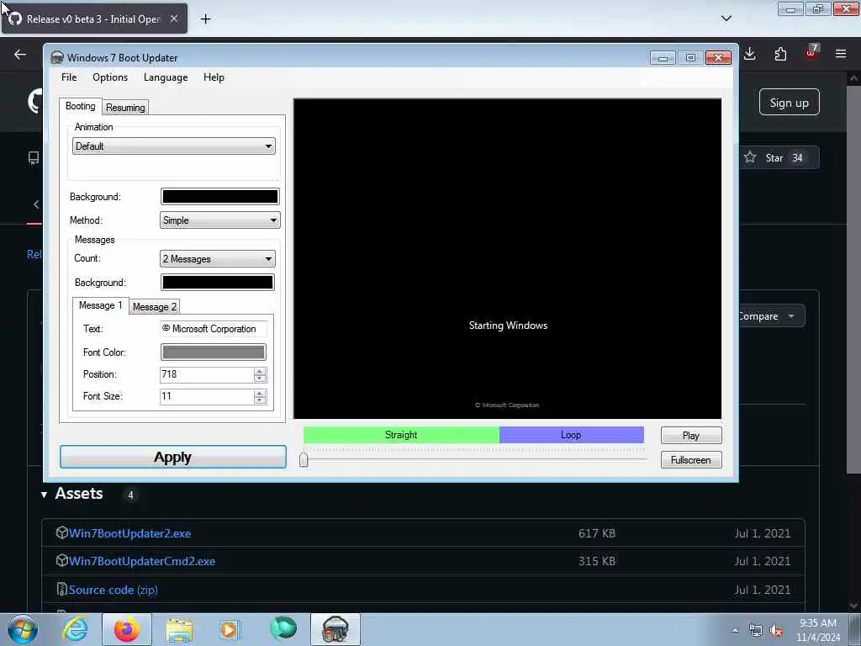861x646 pixels.
Task: Open the Options menu
Action: click(x=110, y=77)
